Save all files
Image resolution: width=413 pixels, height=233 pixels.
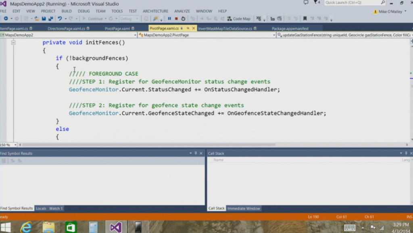[50, 19]
